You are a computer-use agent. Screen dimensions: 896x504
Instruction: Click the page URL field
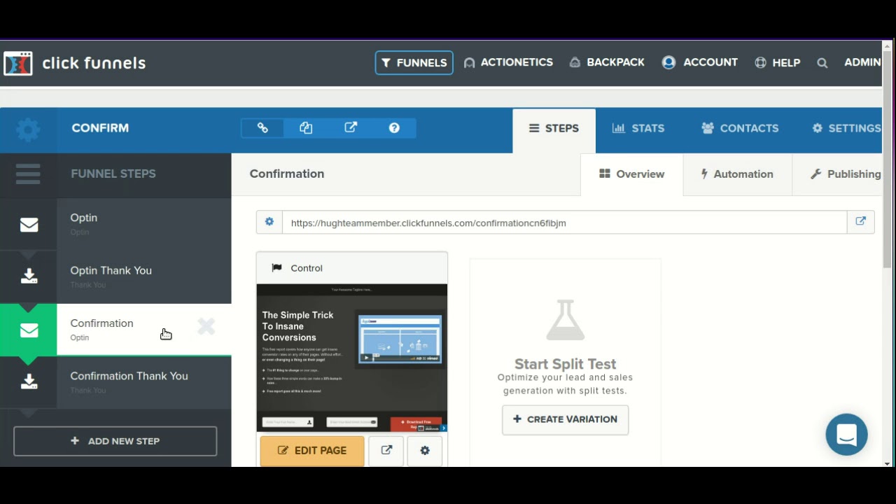[x=564, y=223]
